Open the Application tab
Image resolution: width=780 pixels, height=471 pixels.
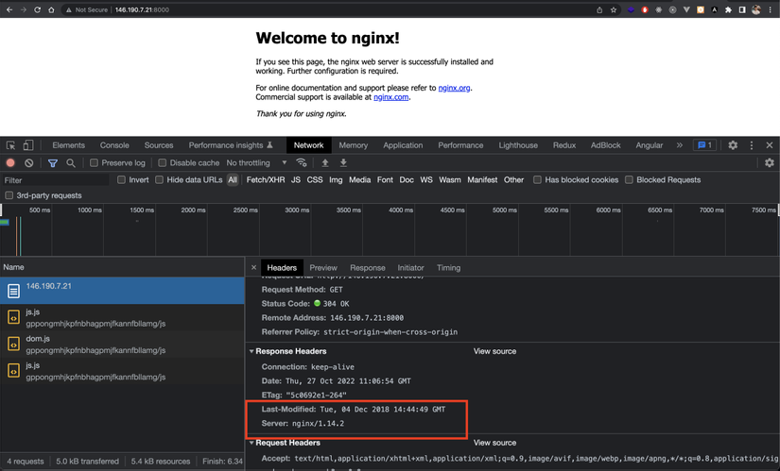point(403,145)
